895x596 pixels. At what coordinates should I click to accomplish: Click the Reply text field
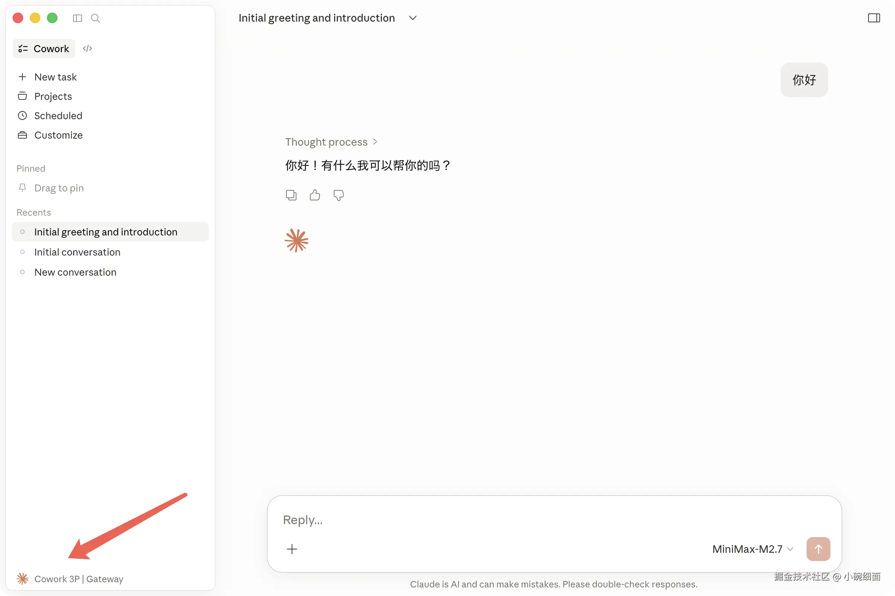(533, 520)
